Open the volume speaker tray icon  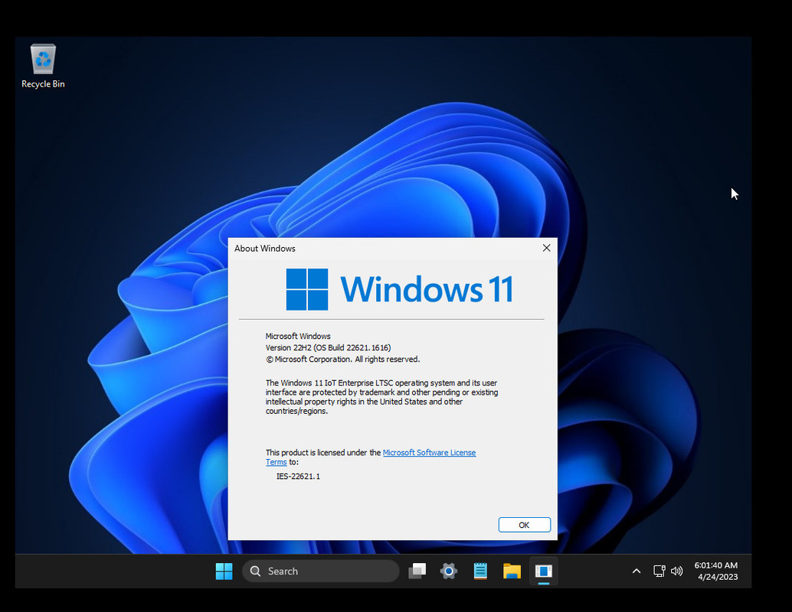click(677, 571)
